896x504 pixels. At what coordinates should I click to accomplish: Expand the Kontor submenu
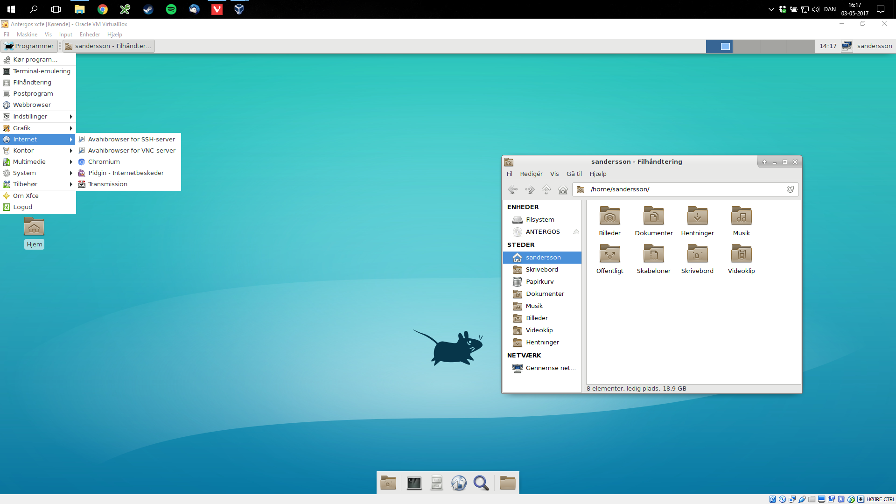click(x=38, y=151)
